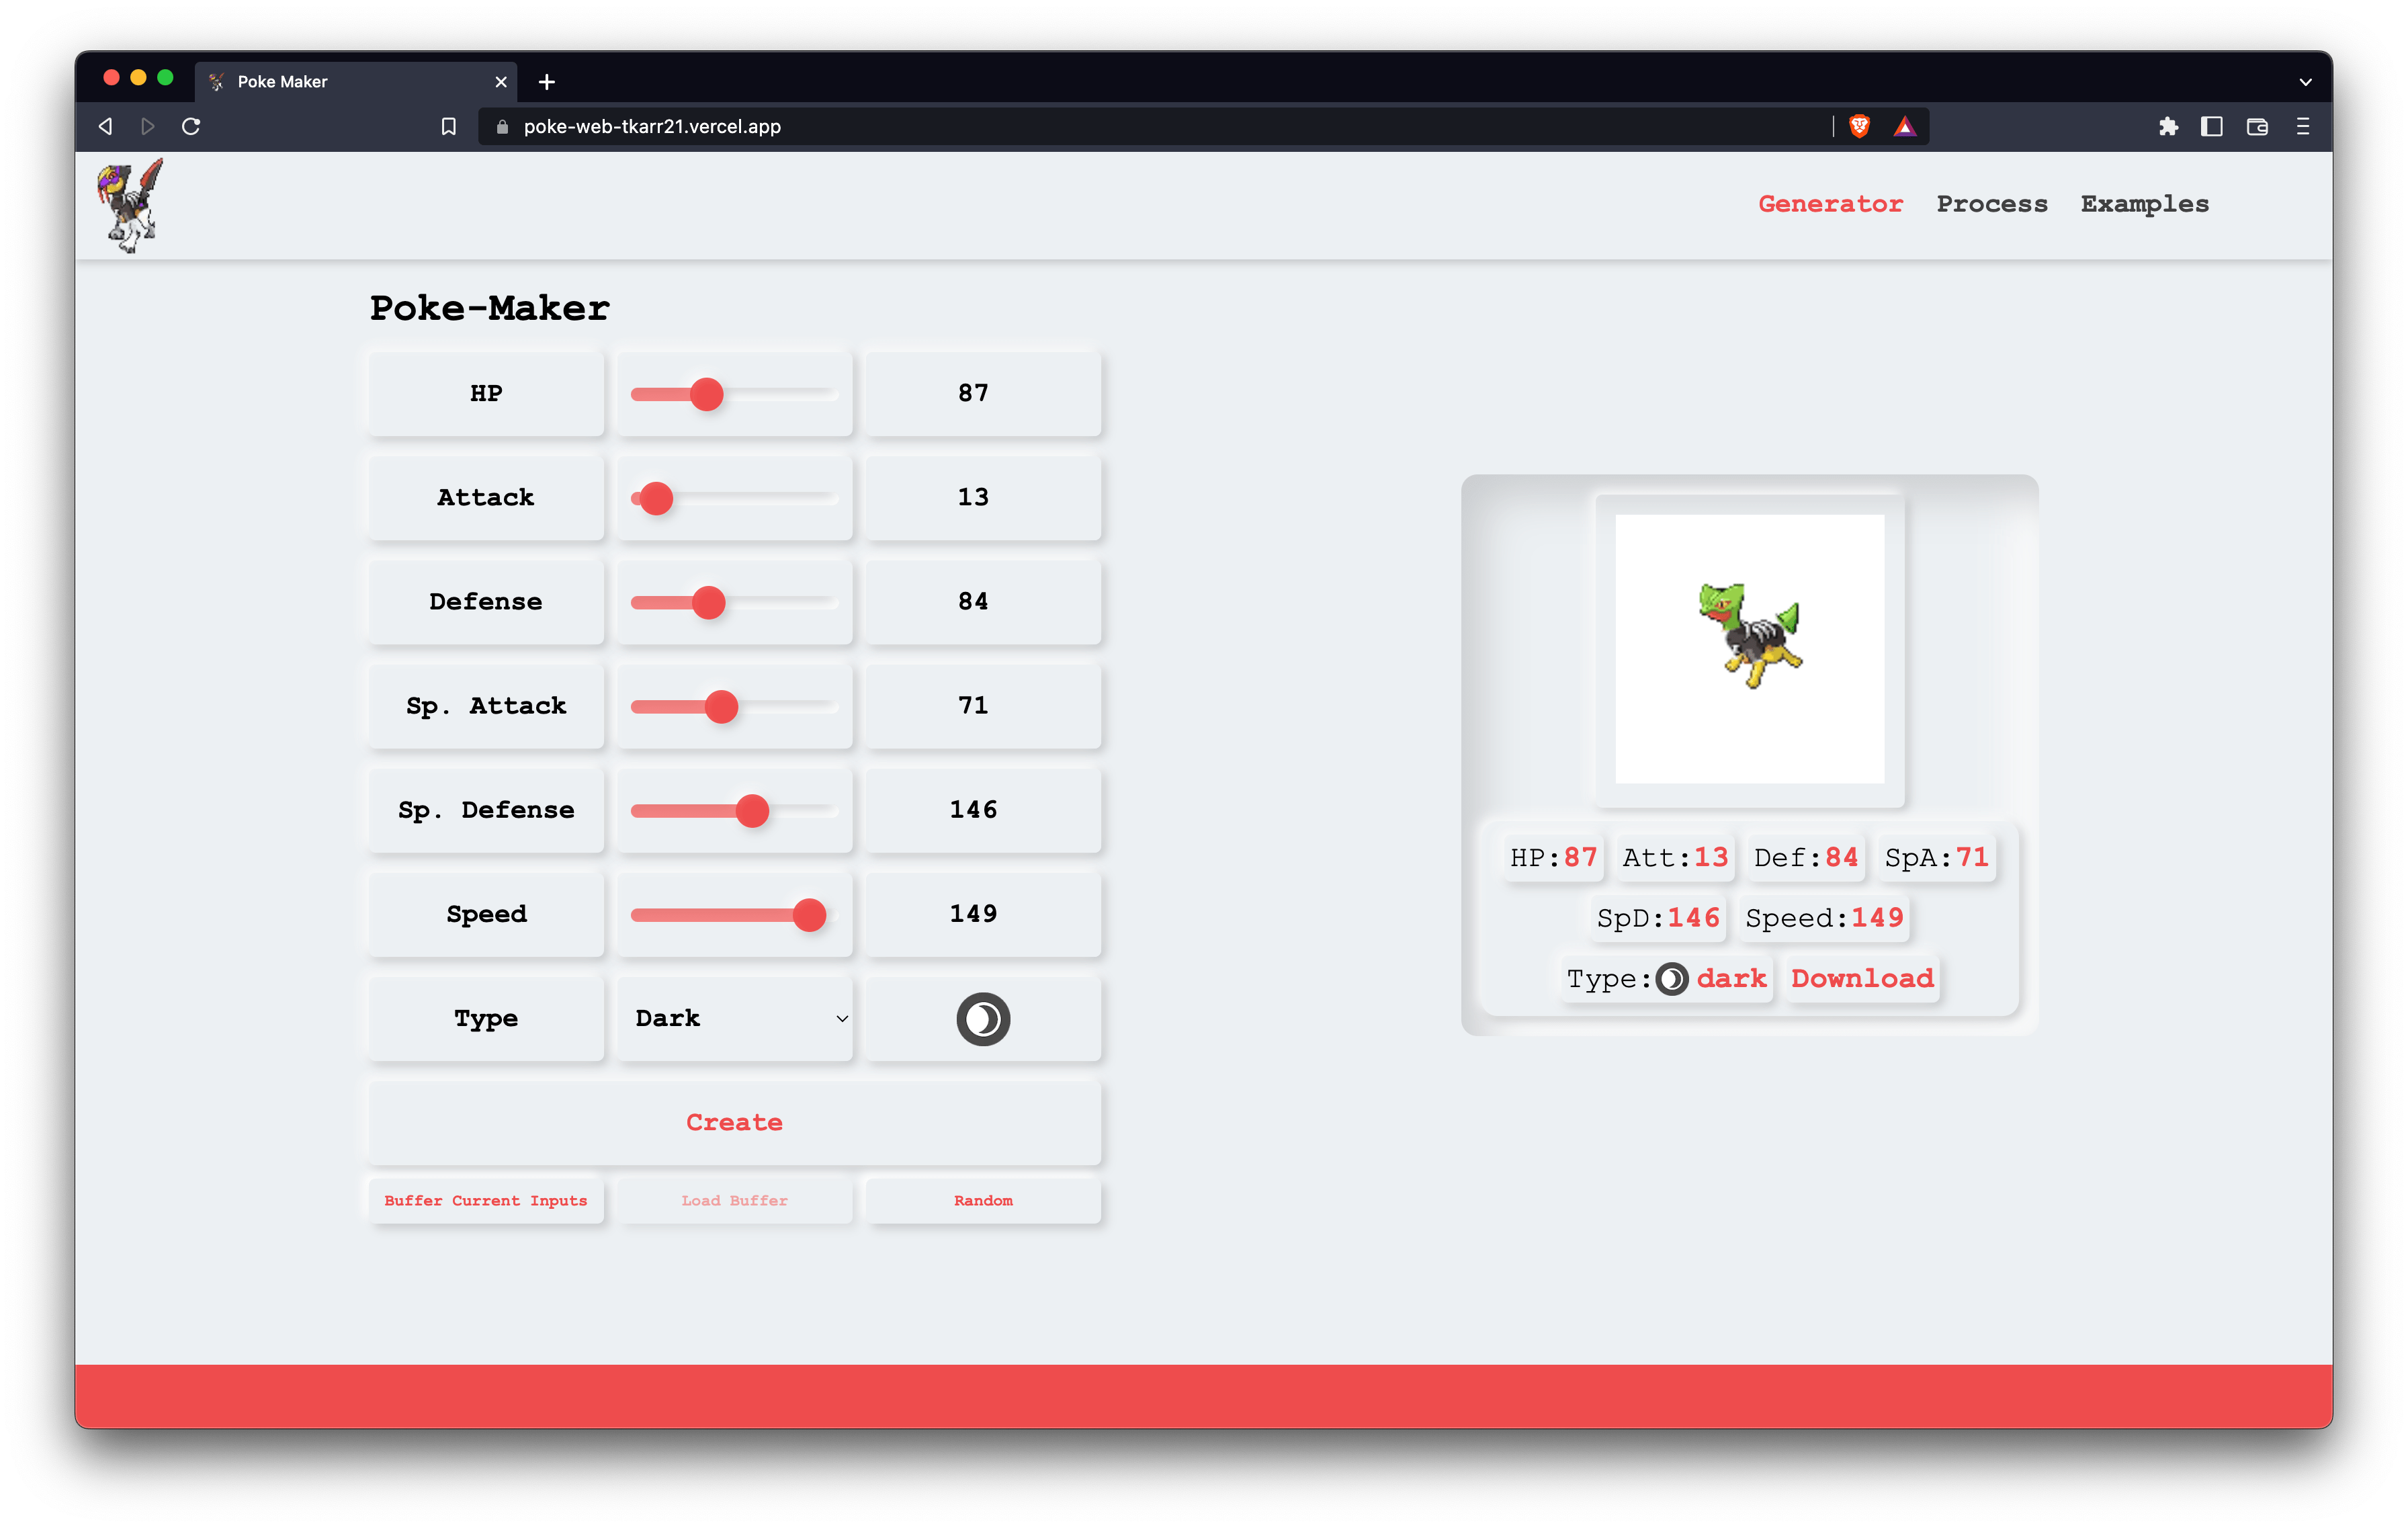The height and width of the screenshot is (1528, 2408).
Task: Click the dark type moon icon in the form
Action: 983,1019
